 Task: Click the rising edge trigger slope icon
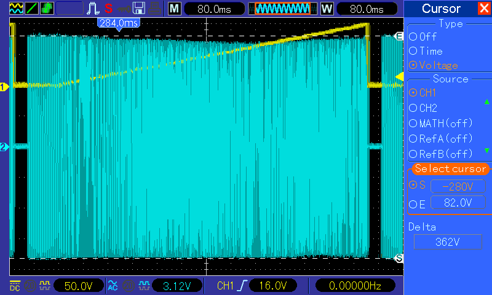(x=242, y=286)
